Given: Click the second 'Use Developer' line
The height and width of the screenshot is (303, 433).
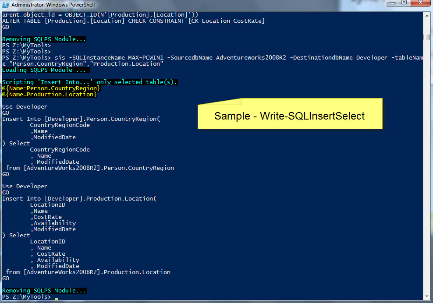Looking at the screenshot, I should coord(25,186).
